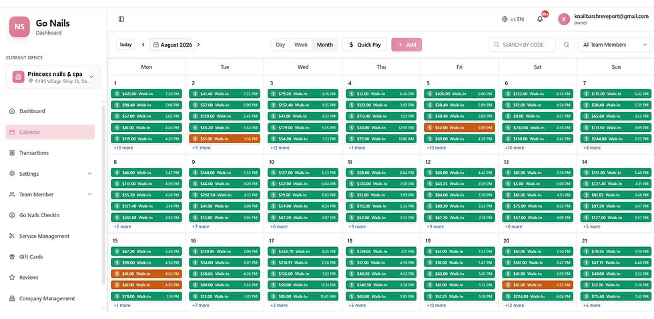
Task: Open the US EN language selector
Action: [513, 19]
